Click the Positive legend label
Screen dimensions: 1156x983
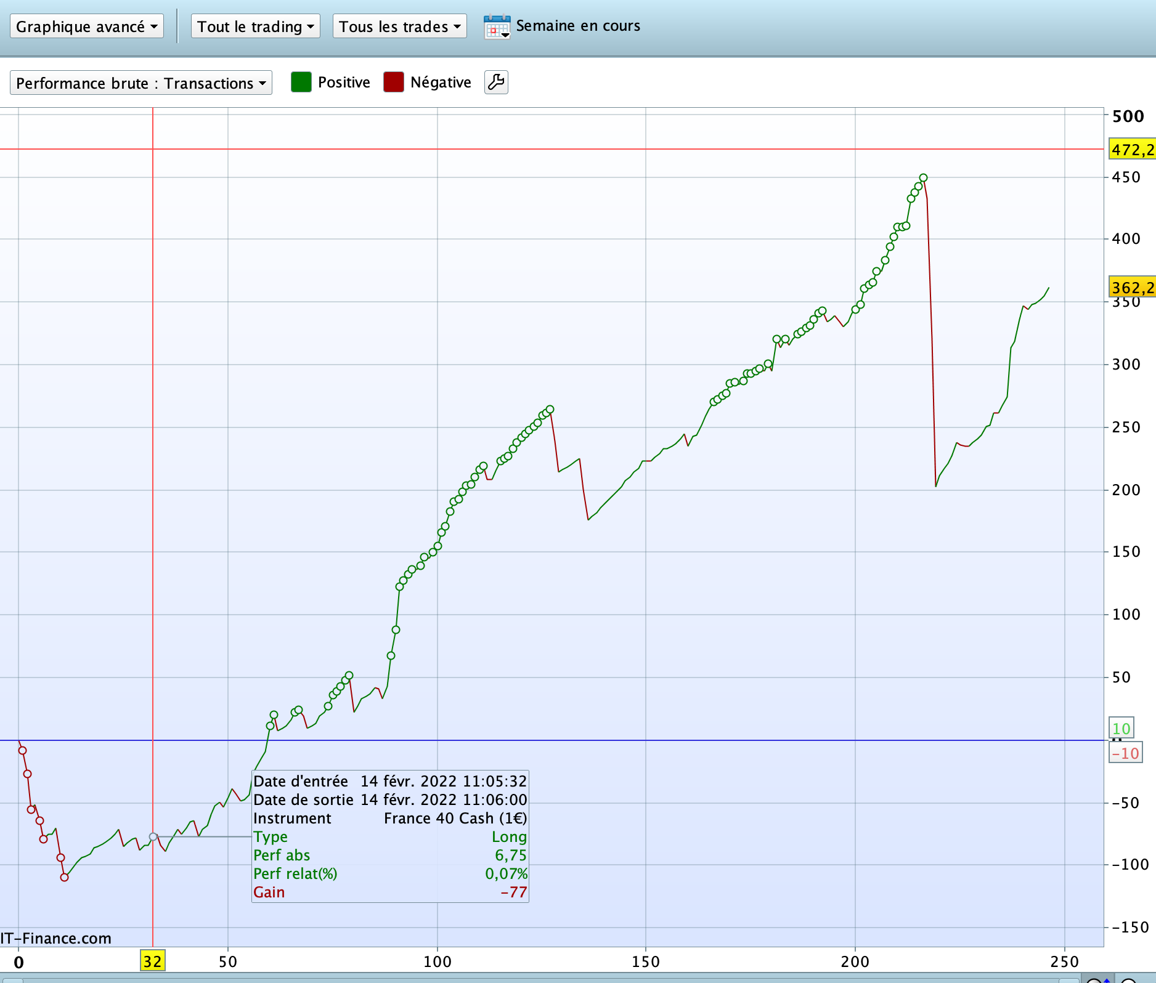point(344,83)
